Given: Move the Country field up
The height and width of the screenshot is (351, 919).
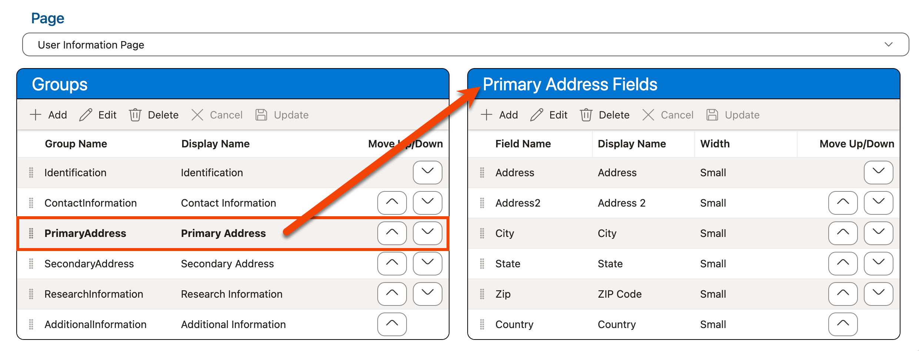Looking at the screenshot, I should tap(843, 324).
